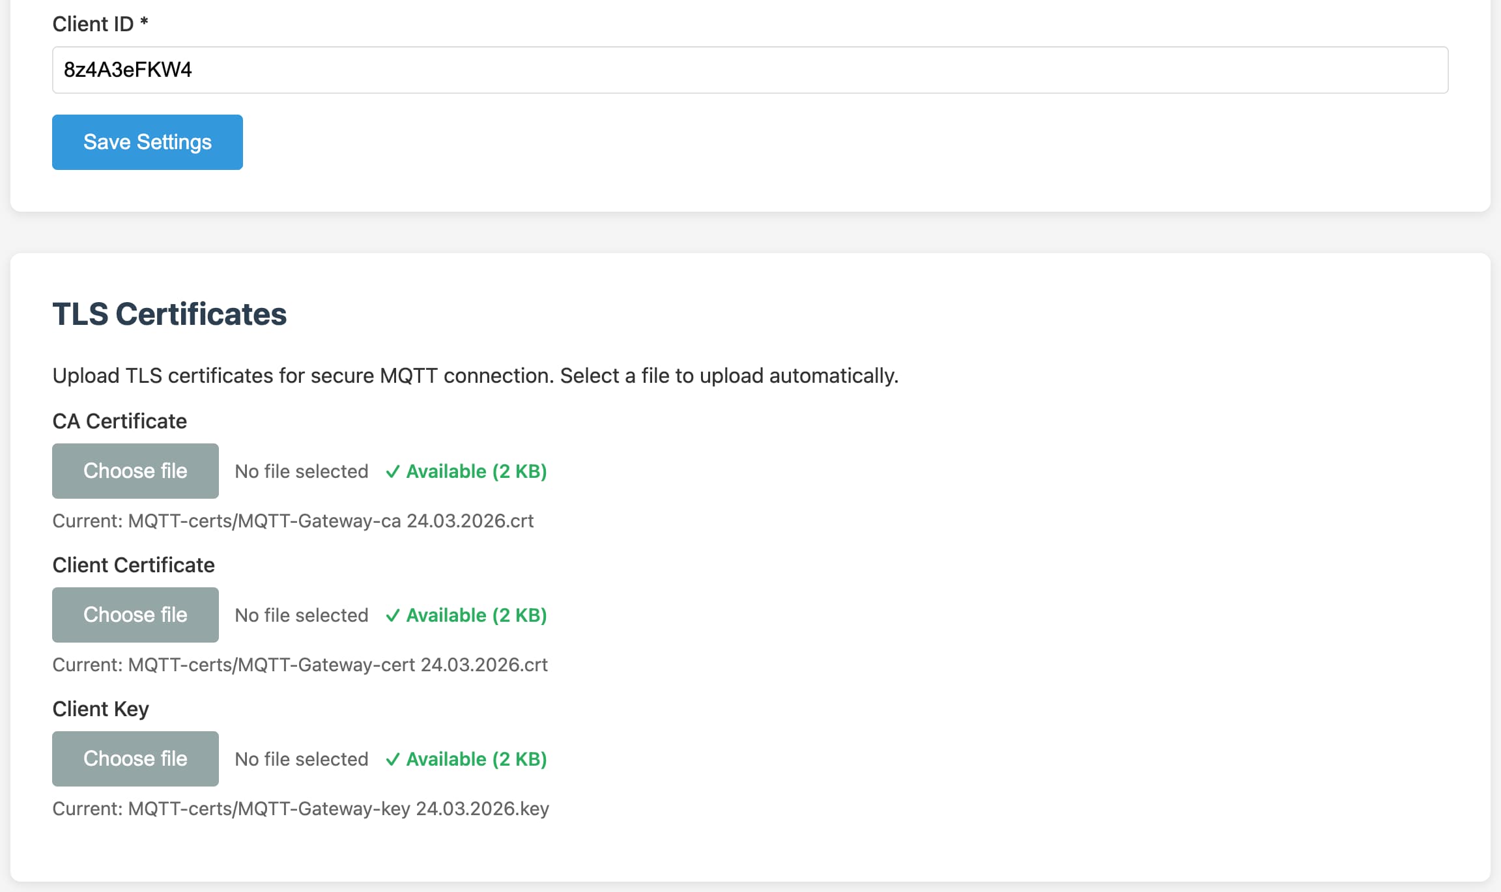Click No file selected beside Client Certificate
The height and width of the screenshot is (892, 1501).
(x=301, y=615)
